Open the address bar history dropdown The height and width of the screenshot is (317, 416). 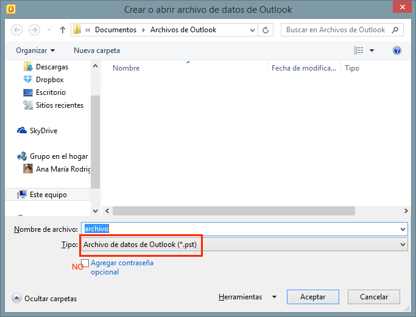tap(253, 30)
